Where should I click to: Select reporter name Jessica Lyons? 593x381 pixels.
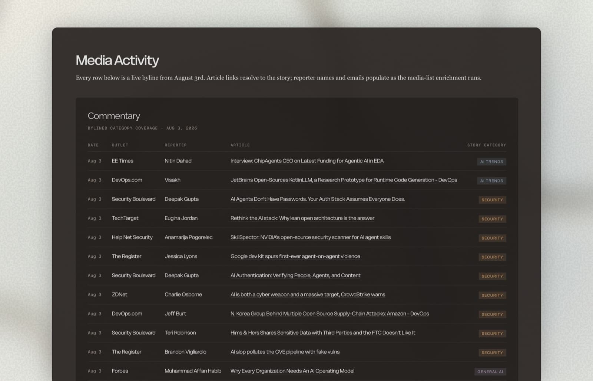click(x=181, y=257)
